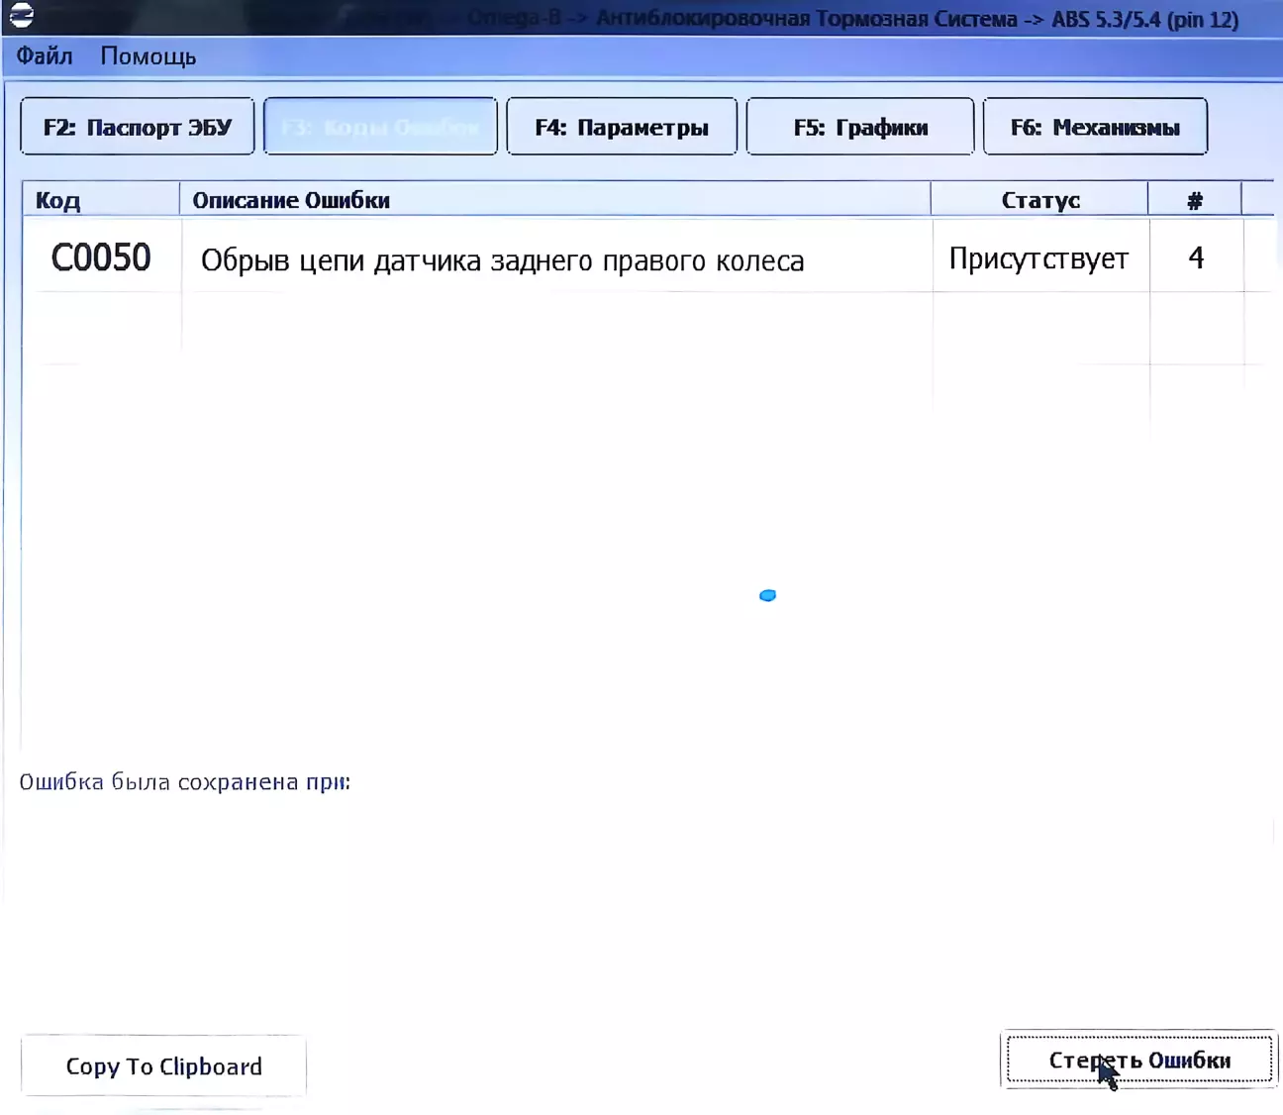Open the Помощь menu
1283x1115 pixels.
pos(148,56)
